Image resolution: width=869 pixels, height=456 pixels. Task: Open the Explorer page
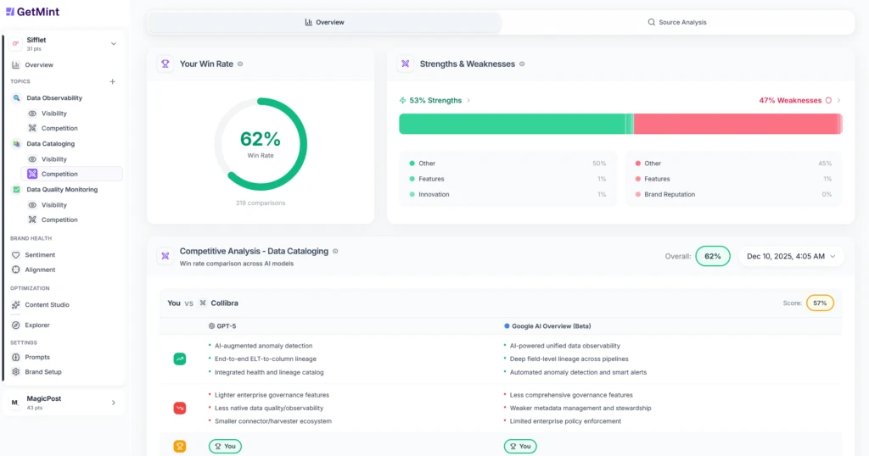click(x=37, y=325)
